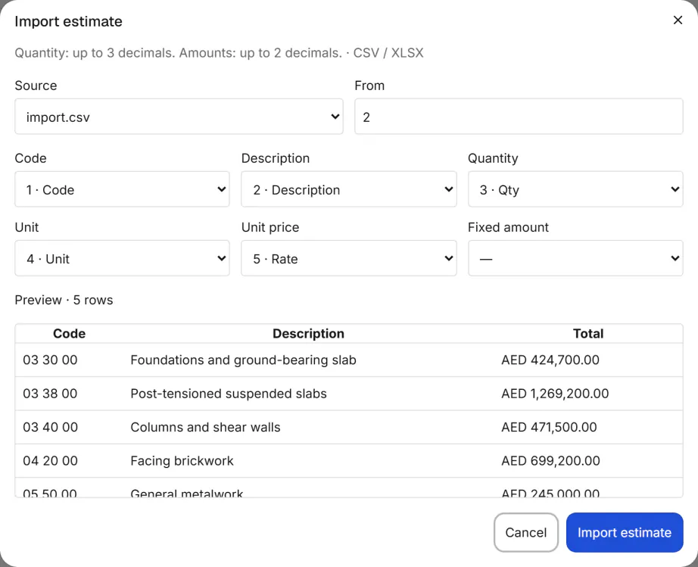
Task: Open the Description column mapping dropdown
Action: tap(348, 189)
